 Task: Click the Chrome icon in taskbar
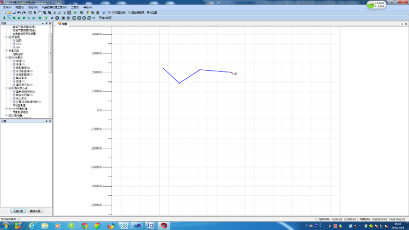[85, 226]
